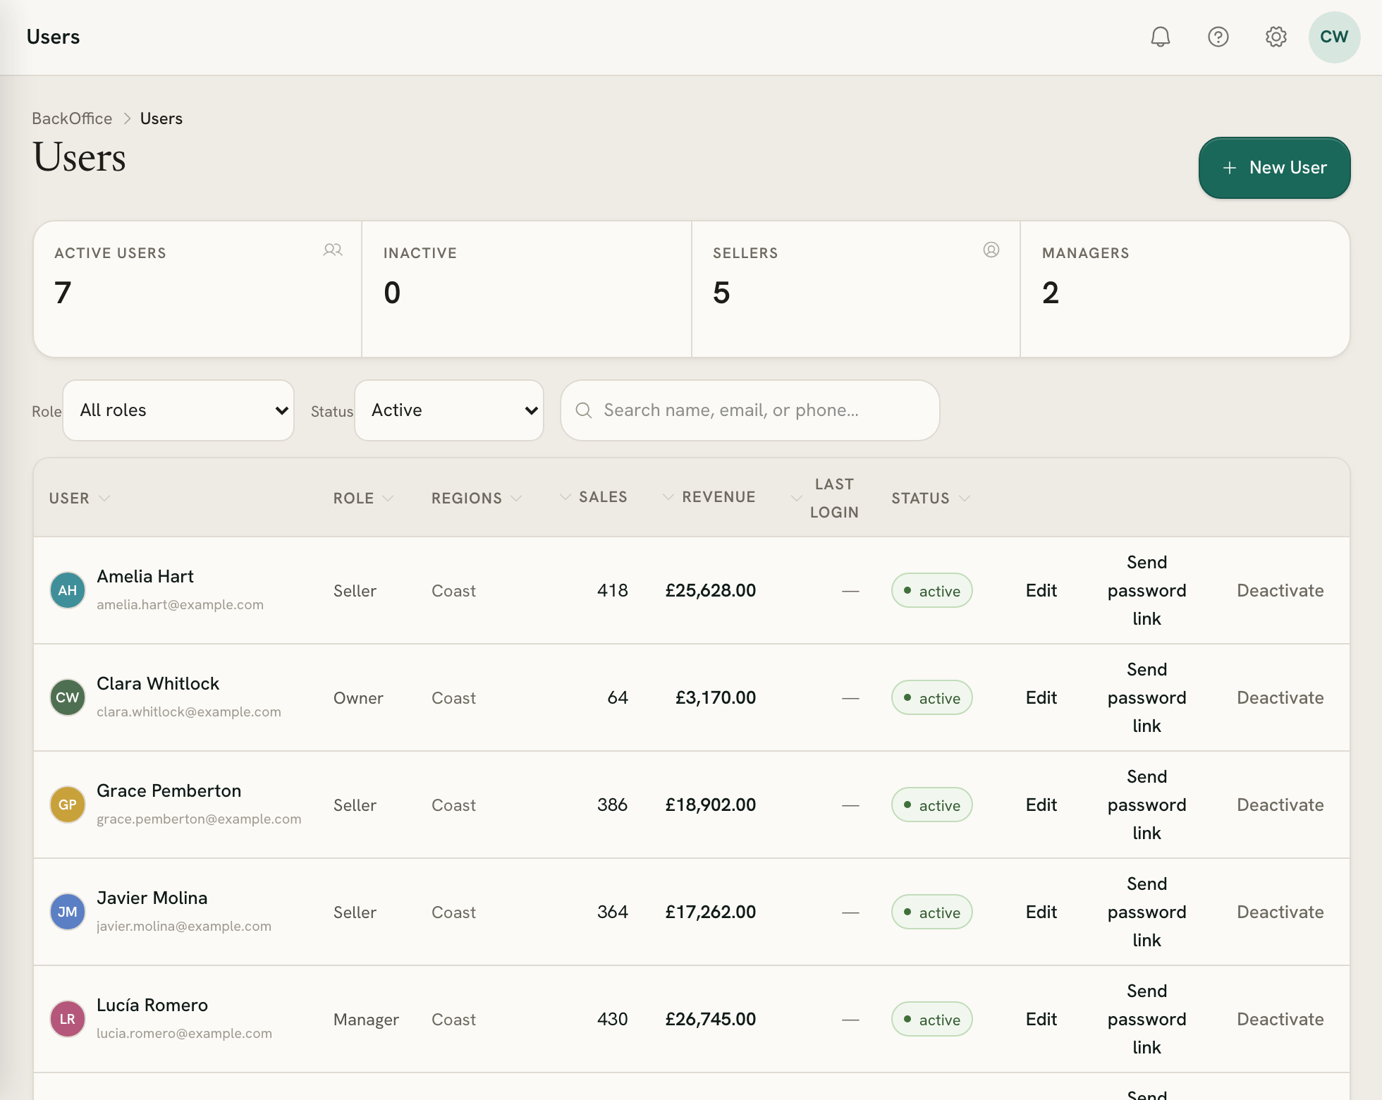This screenshot has height=1100, width=1382.
Task: Open the Status Active dropdown
Action: tap(449, 410)
